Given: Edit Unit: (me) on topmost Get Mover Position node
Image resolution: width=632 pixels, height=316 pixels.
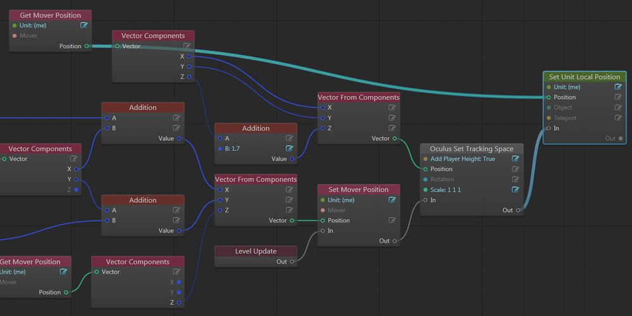Looking at the screenshot, I should [84, 25].
